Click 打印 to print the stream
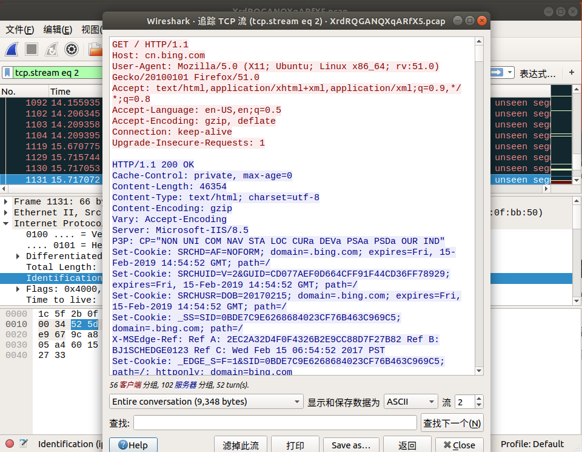Viewport: 582px width, 452px height. coord(295,445)
